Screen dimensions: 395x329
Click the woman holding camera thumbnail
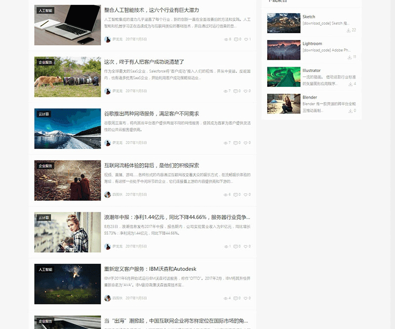(x=68, y=232)
